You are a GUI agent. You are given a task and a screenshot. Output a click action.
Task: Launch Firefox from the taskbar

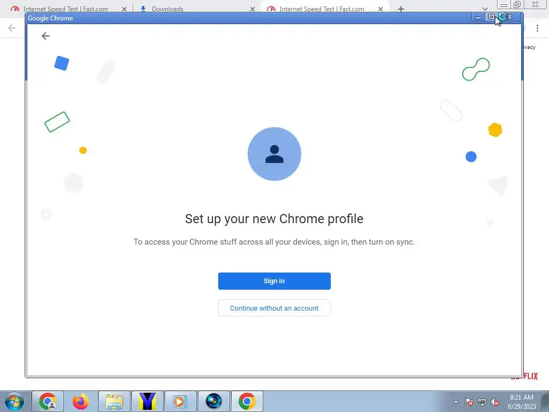coord(81,401)
